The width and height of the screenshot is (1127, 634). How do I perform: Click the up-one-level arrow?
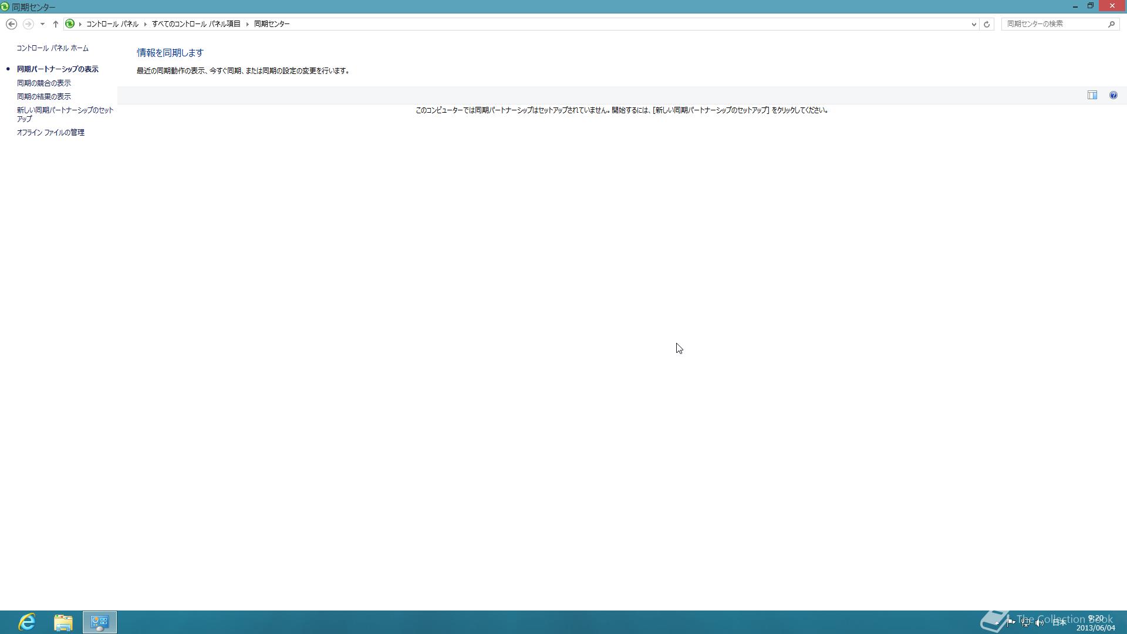(x=55, y=24)
